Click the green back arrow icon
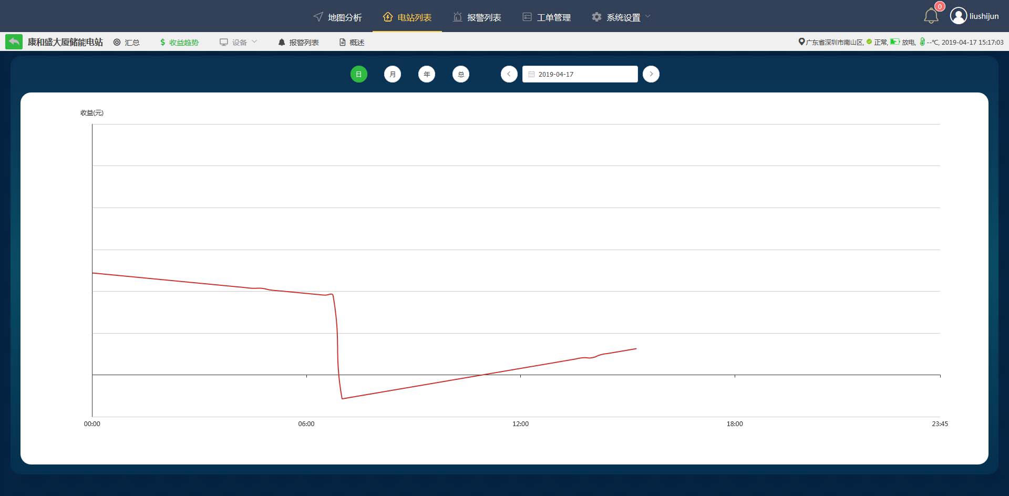The image size is (1009, 496). pyautogui.click(x=14, y=42)
